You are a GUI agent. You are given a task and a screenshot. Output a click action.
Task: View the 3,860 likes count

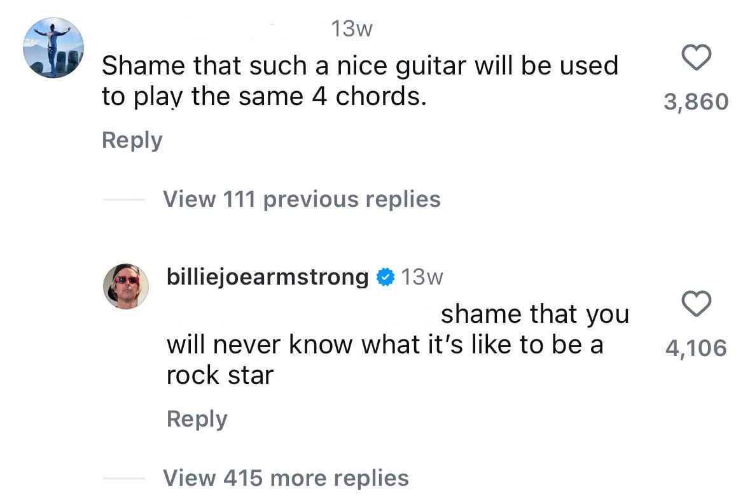click(696, 101)
